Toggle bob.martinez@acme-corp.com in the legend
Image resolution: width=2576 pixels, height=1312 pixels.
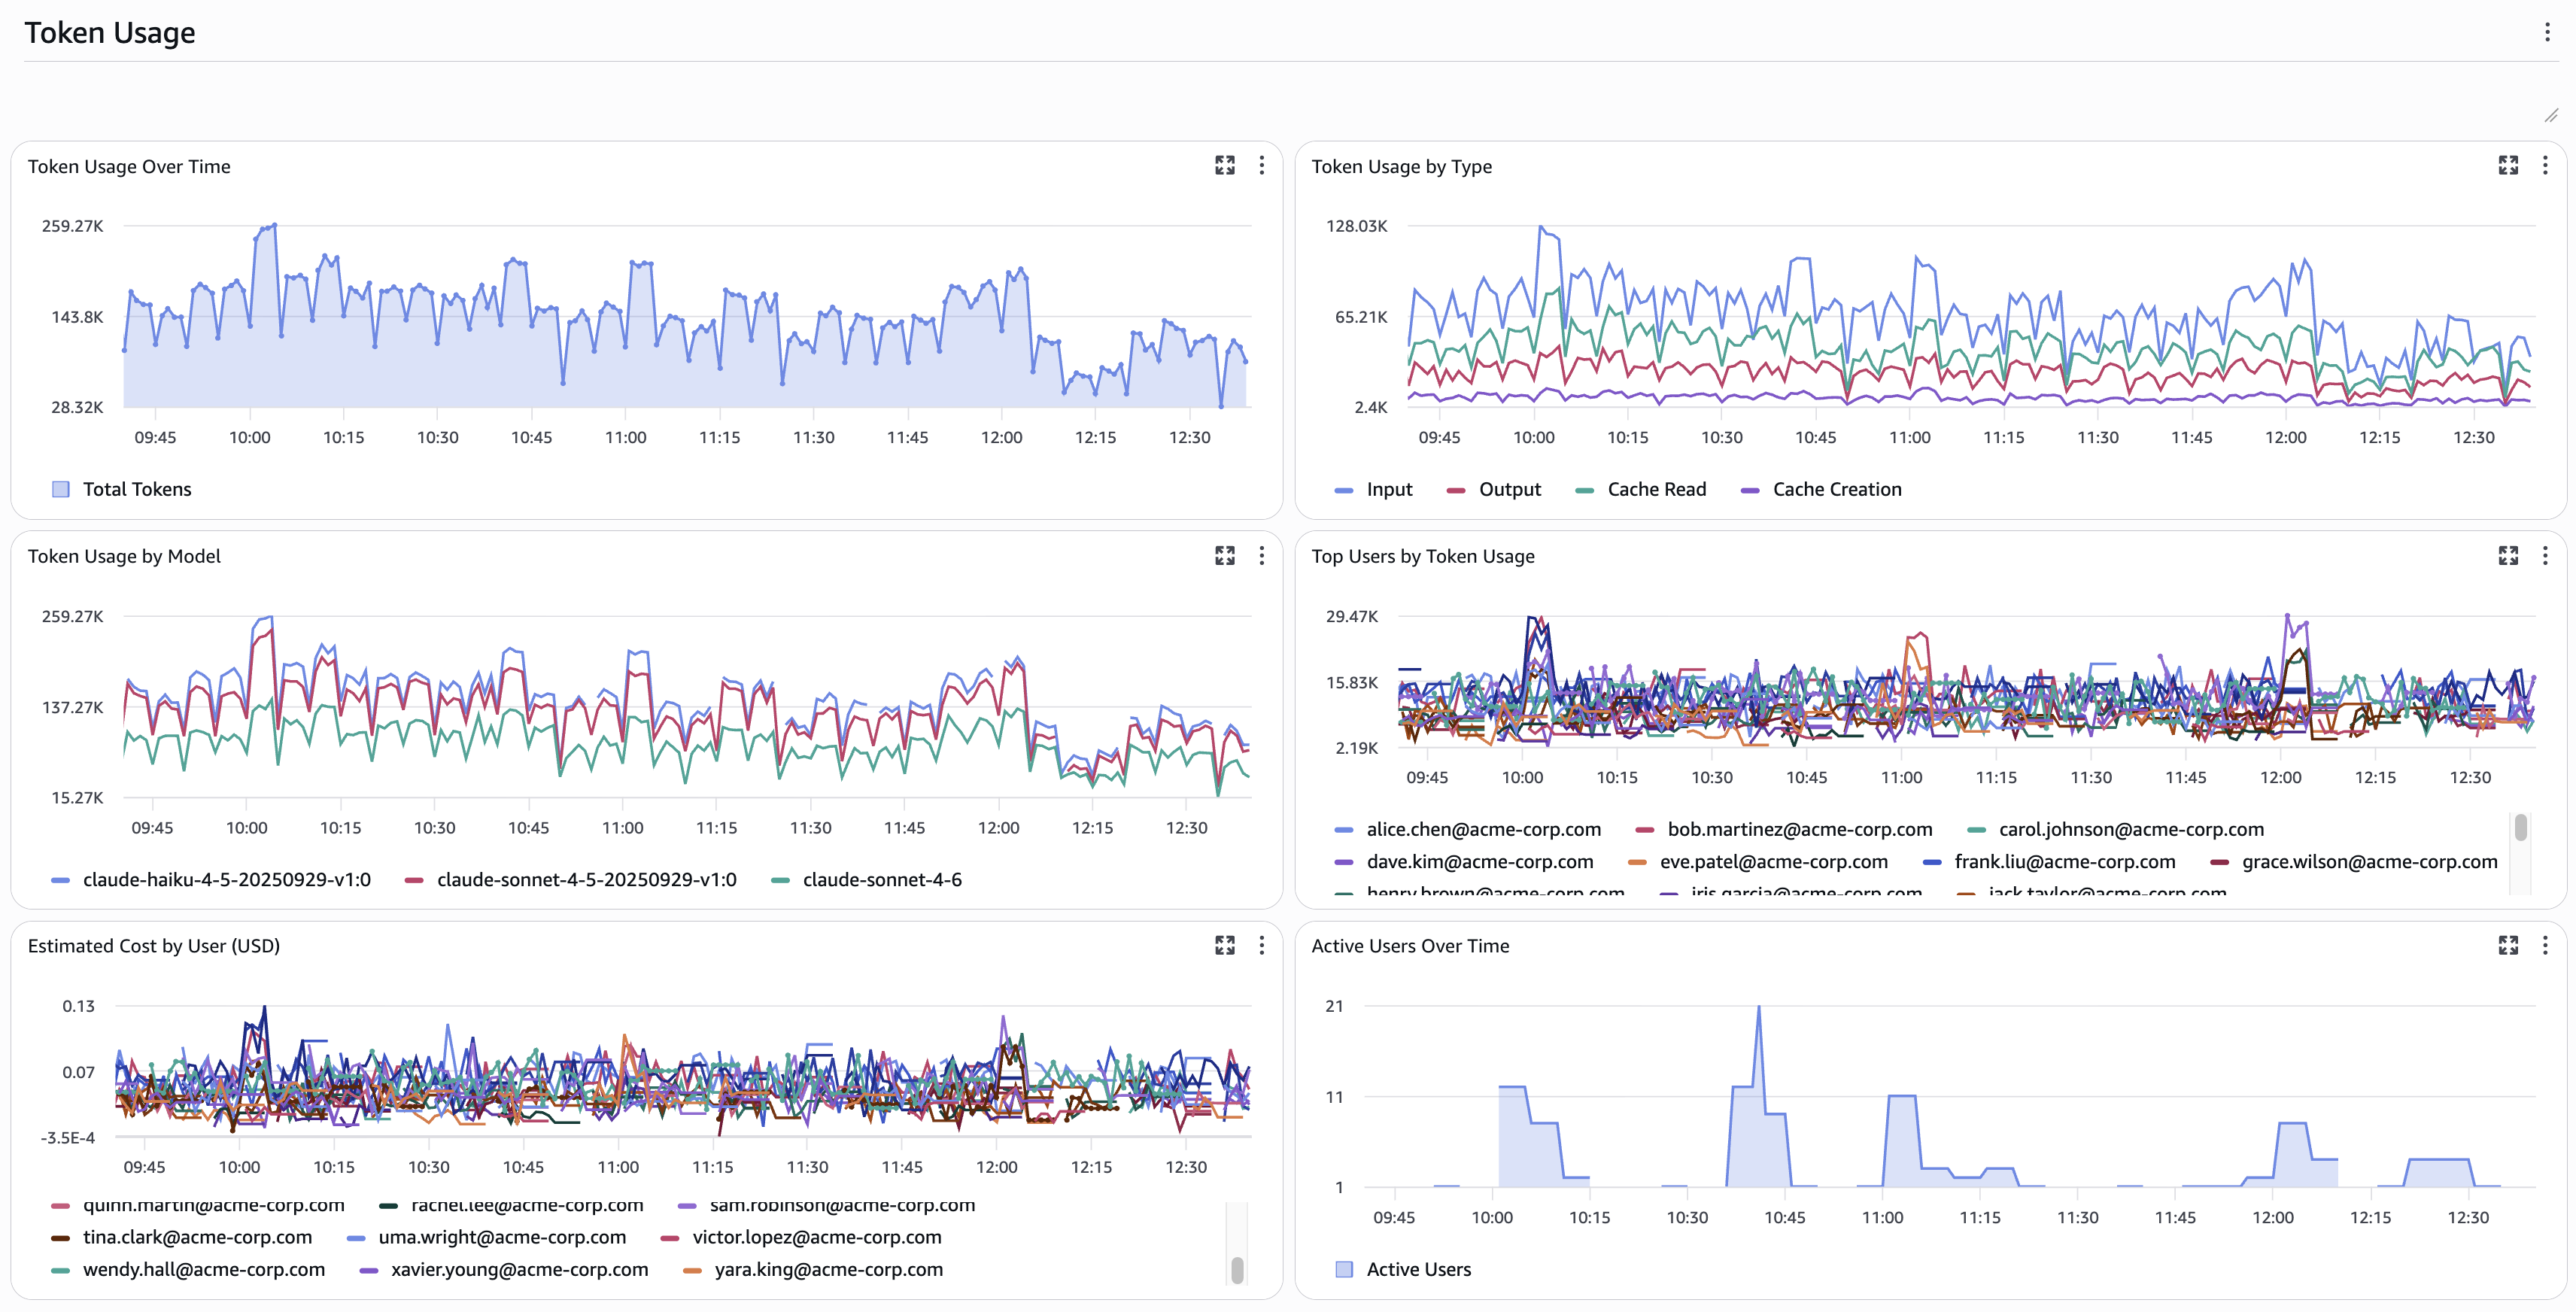pyautogui.click(x=1783, y=829)
